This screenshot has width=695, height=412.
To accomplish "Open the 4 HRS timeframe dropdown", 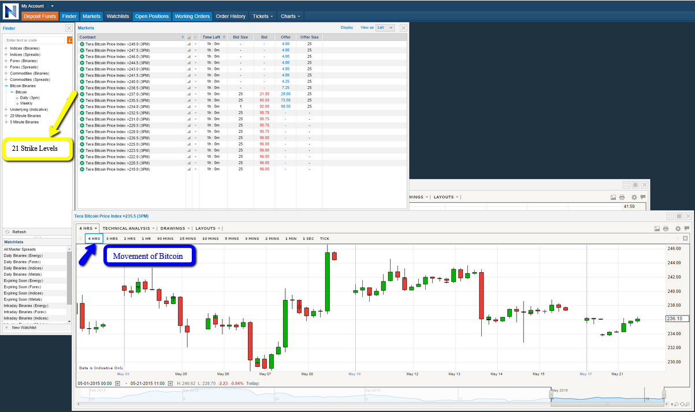I will 88,228.
